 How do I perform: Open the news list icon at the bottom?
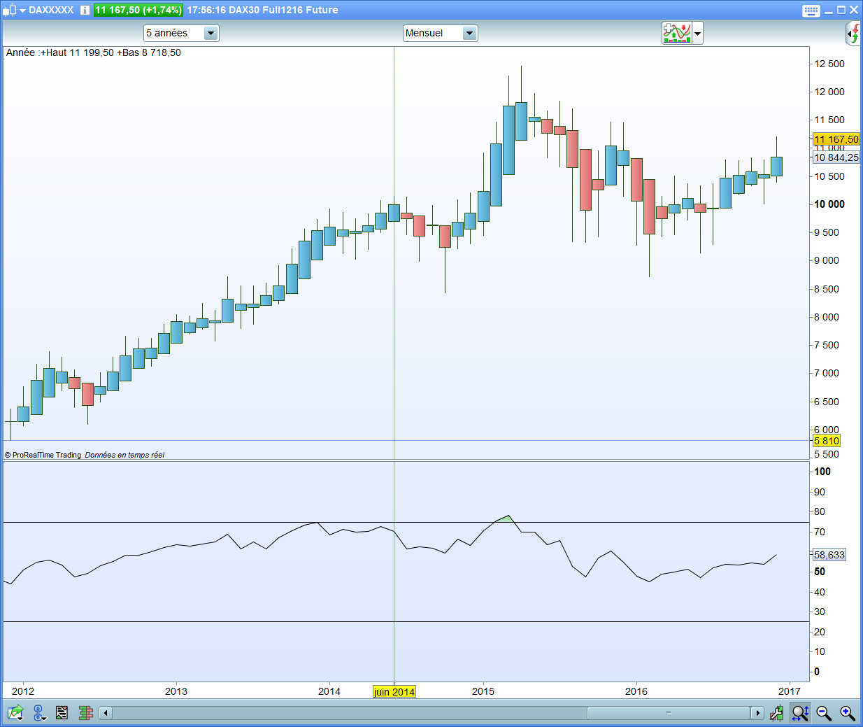62,713
